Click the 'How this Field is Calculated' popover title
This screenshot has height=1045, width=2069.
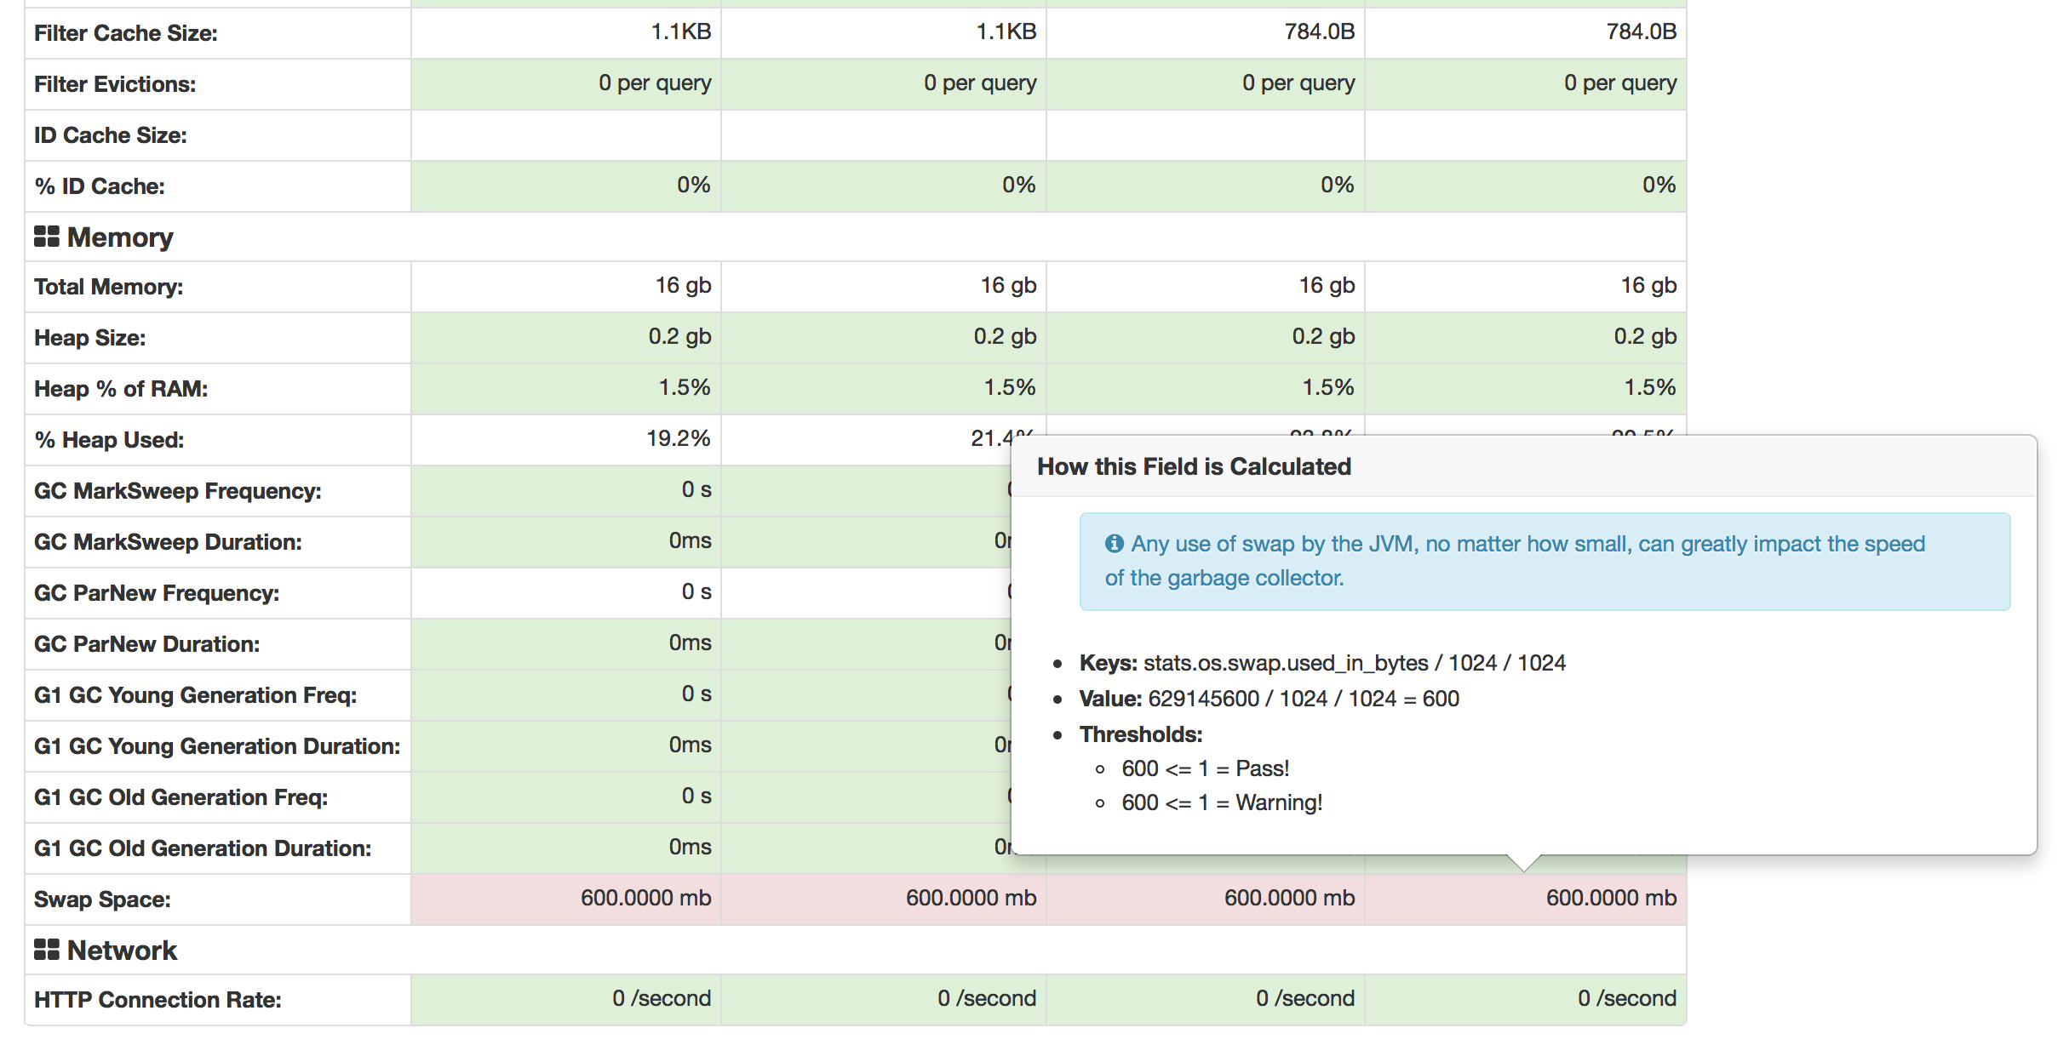click(1194, 466)
